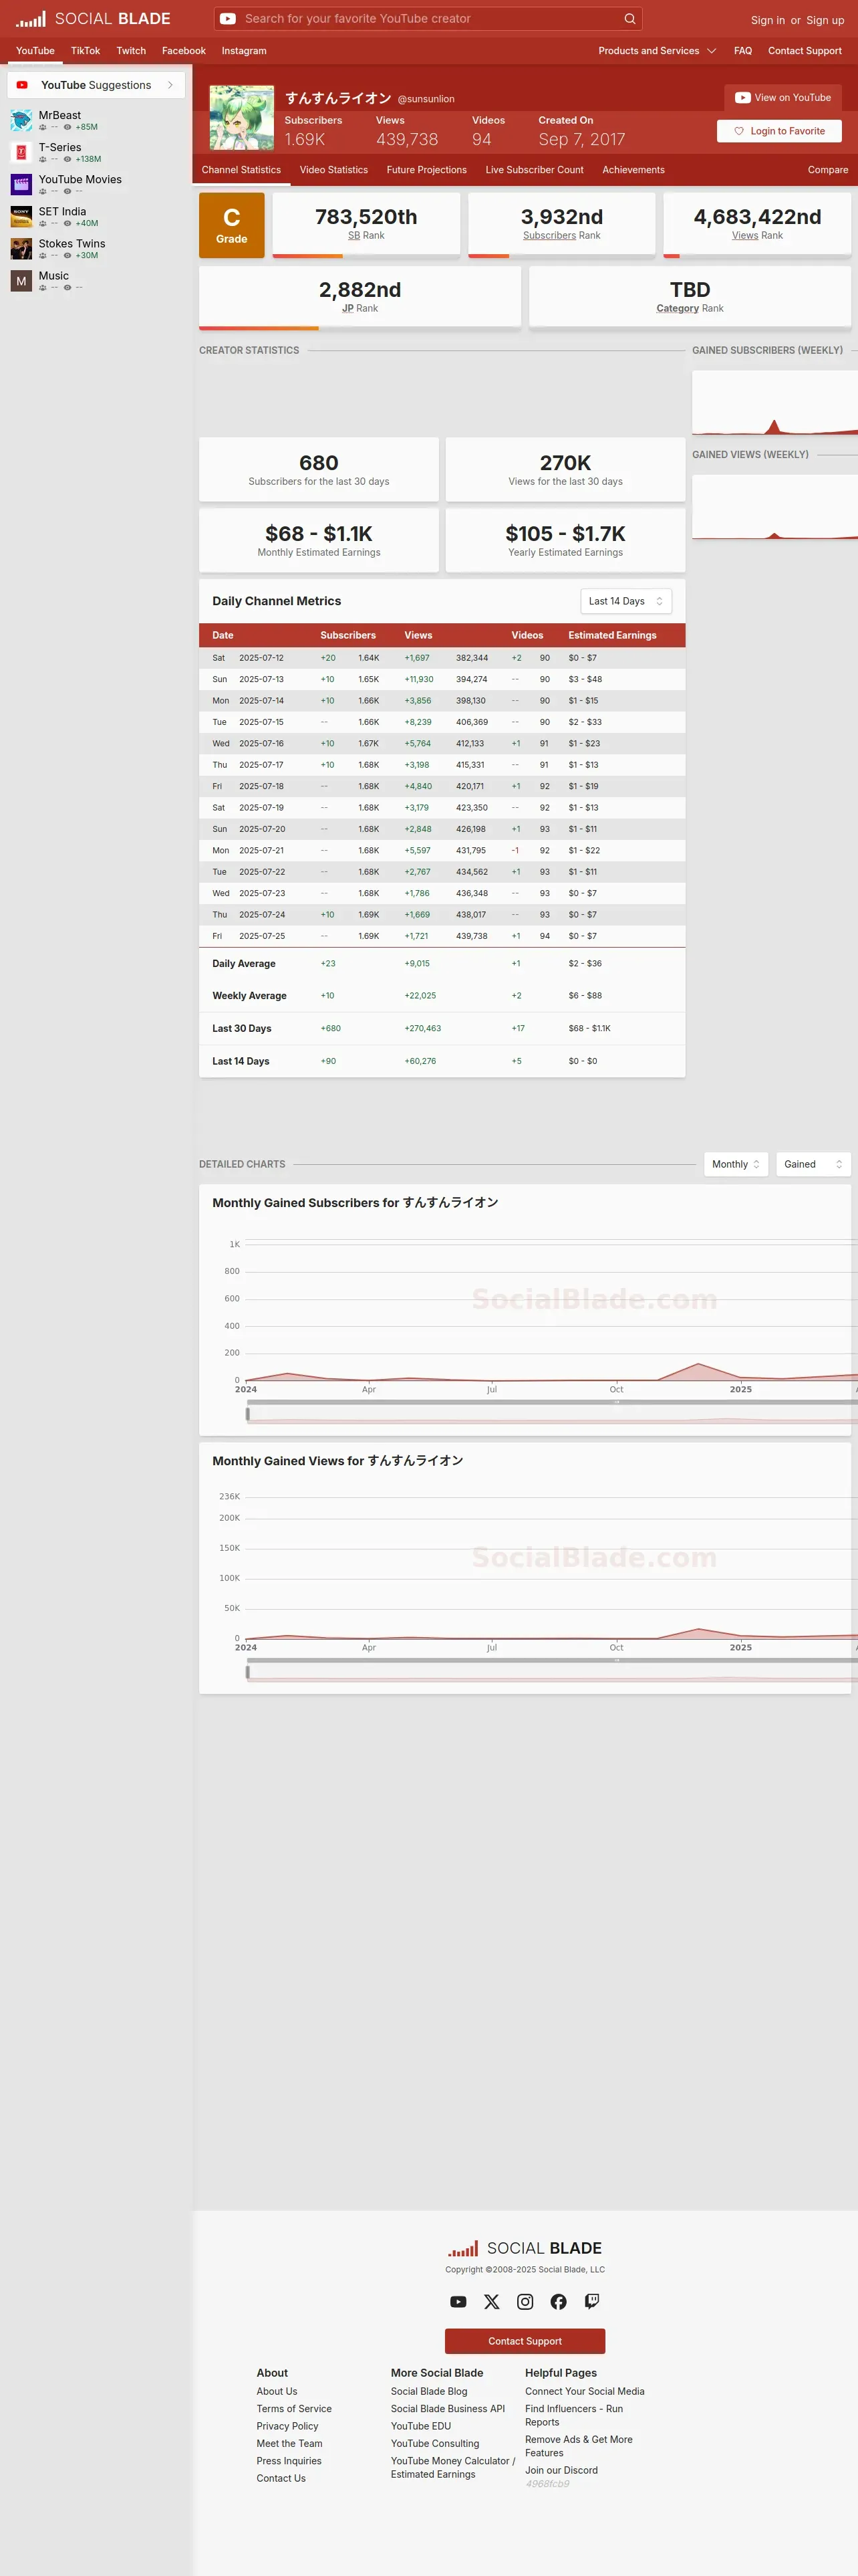Open the Terms of Service footer link
This screenshot has height=2576, width=858.
click(293, 2409)
